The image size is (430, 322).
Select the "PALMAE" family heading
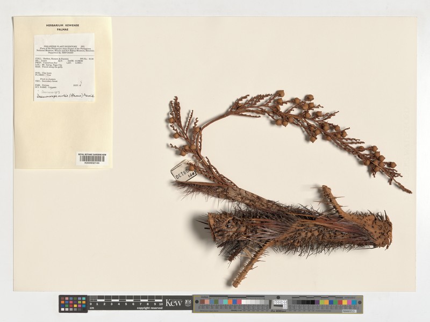[x=62, y=30]
